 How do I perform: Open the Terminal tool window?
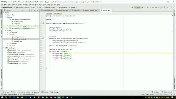click(x=45, y=92)
